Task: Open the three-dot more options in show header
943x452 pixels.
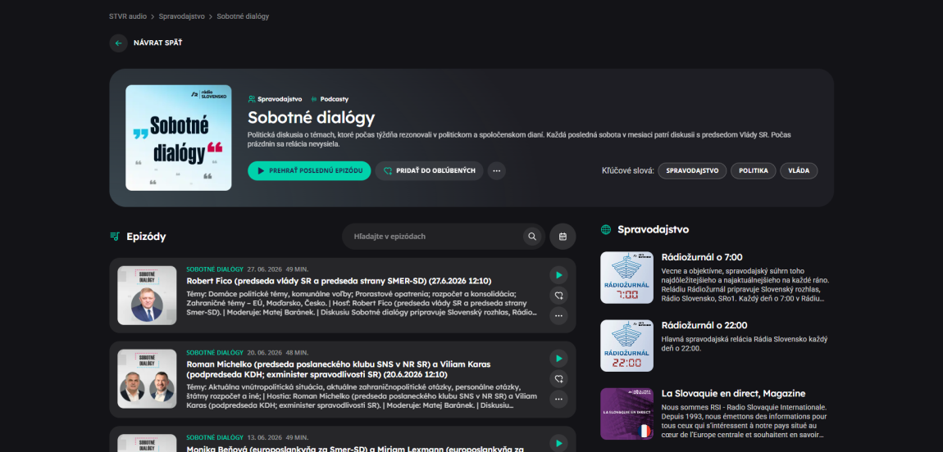Action: (x=497, y=170)
